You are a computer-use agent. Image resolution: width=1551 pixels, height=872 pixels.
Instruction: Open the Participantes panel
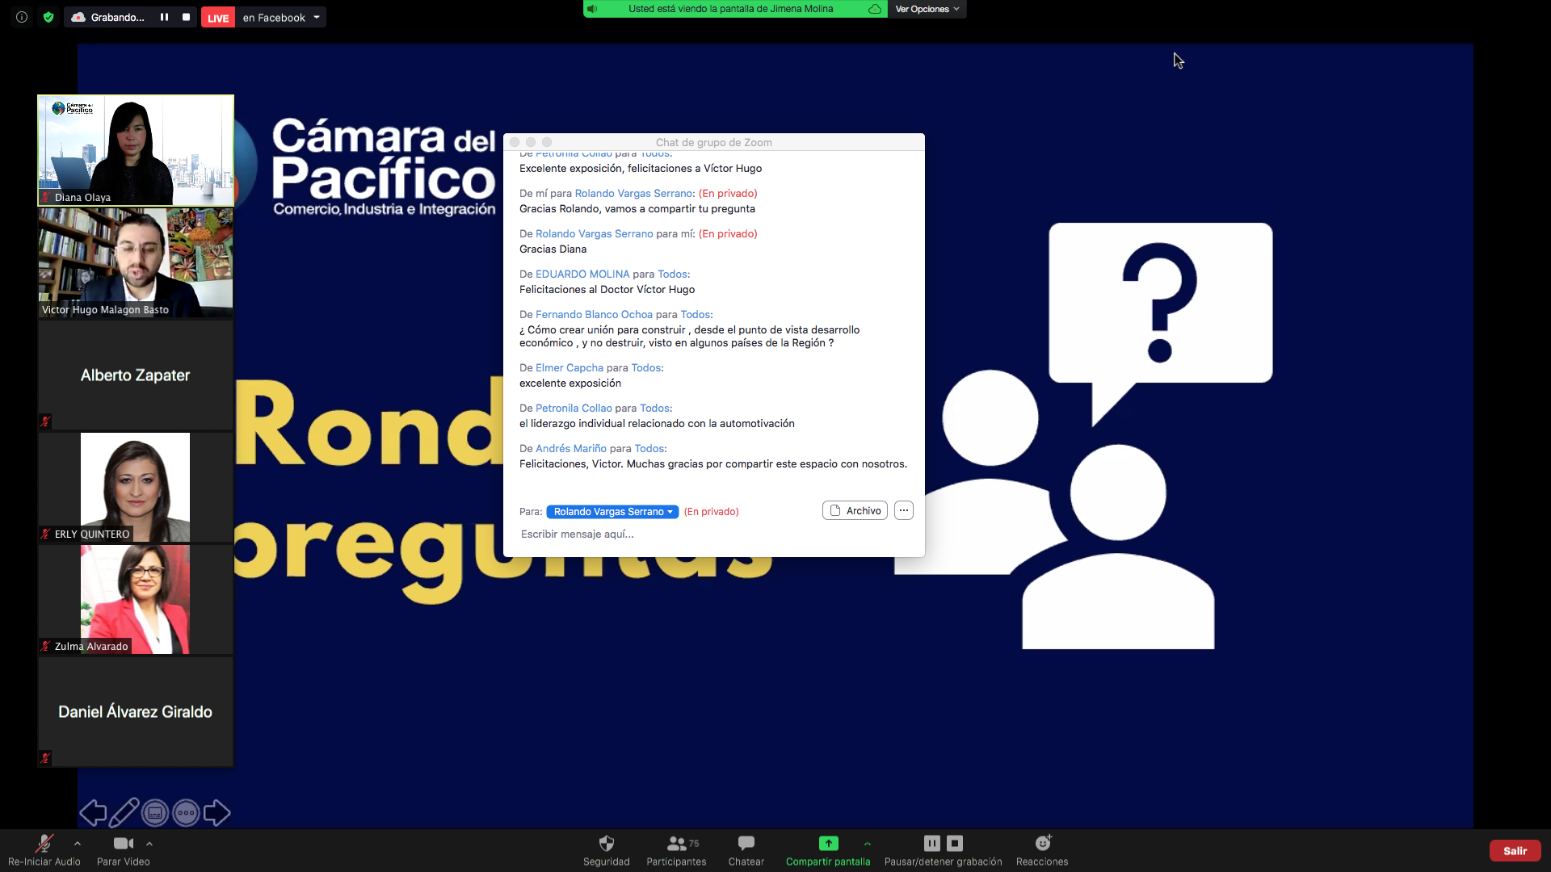point(676,850)
